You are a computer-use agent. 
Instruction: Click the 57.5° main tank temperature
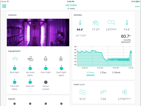click(83, 99)
